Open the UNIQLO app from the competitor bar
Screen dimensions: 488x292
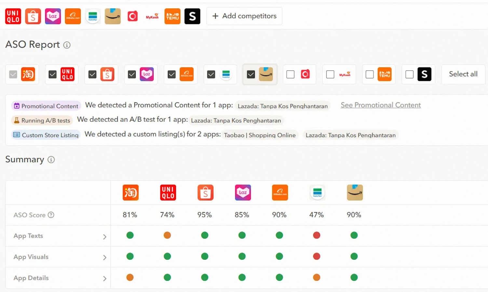pos(13,16)
